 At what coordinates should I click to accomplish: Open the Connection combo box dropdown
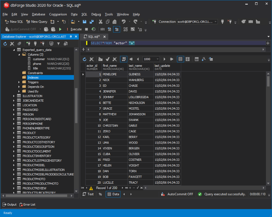215,22
